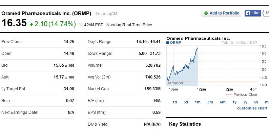Screen dimensions: 269x129
Task: Click the Key Statistics heading
Action: pos(185,124)
